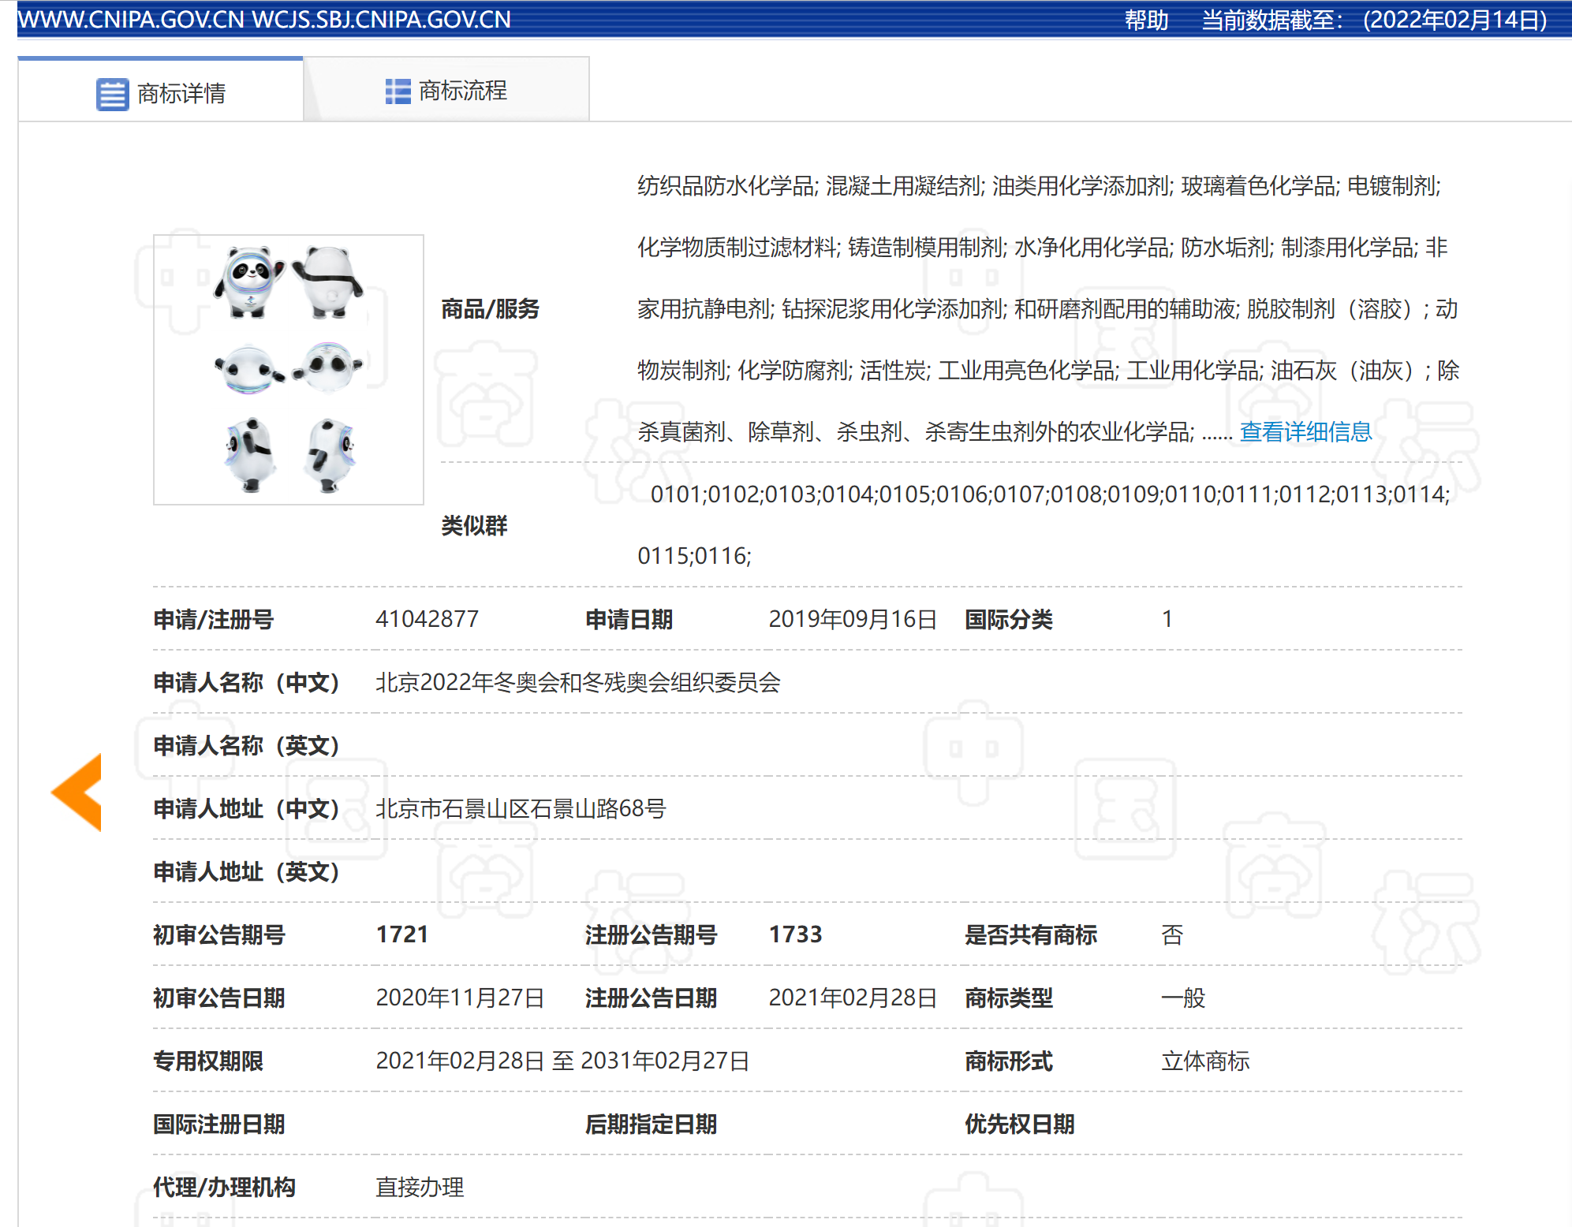Click the 国际注册日期 label
This screenshot has width=1572, height=1227.
point(219,1124)
